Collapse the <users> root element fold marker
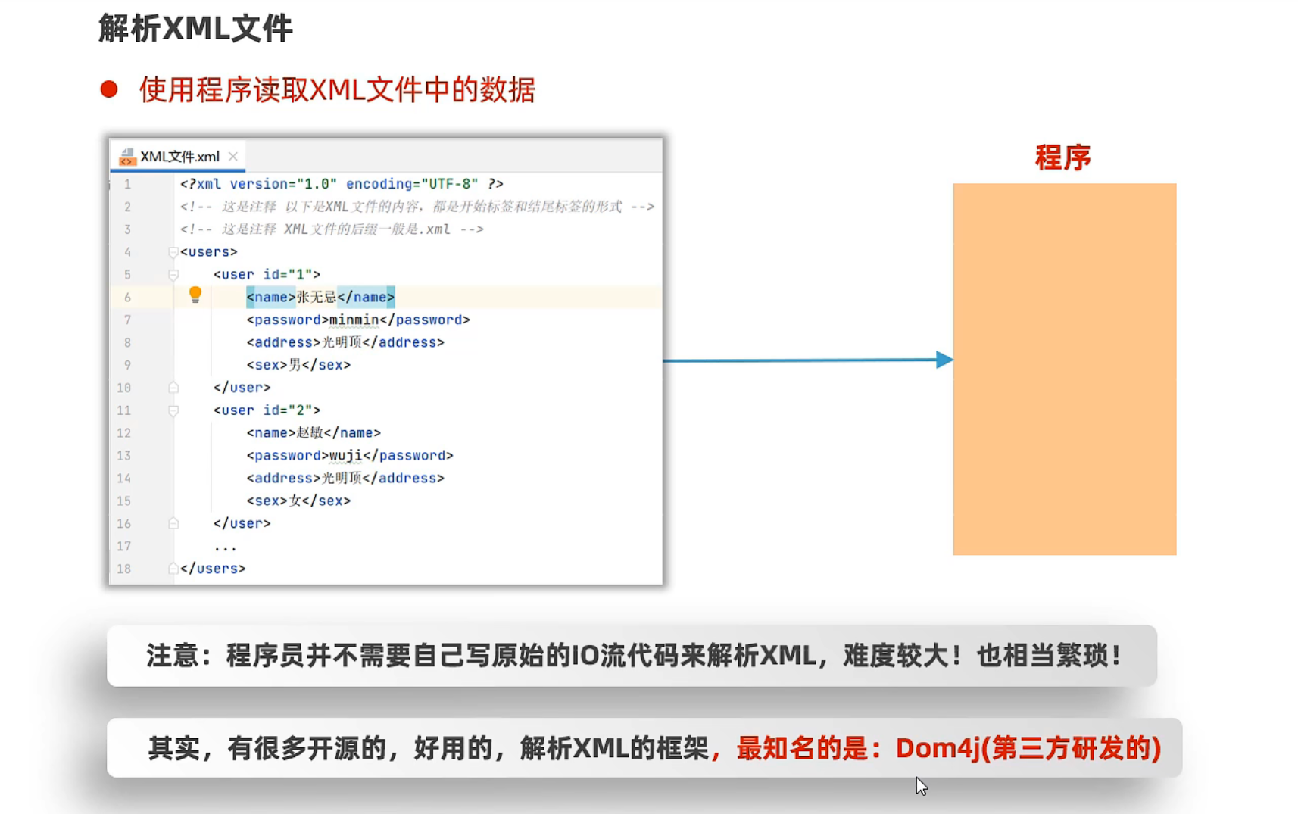This screenshot has height=814, width=1298. coord(173,252)
